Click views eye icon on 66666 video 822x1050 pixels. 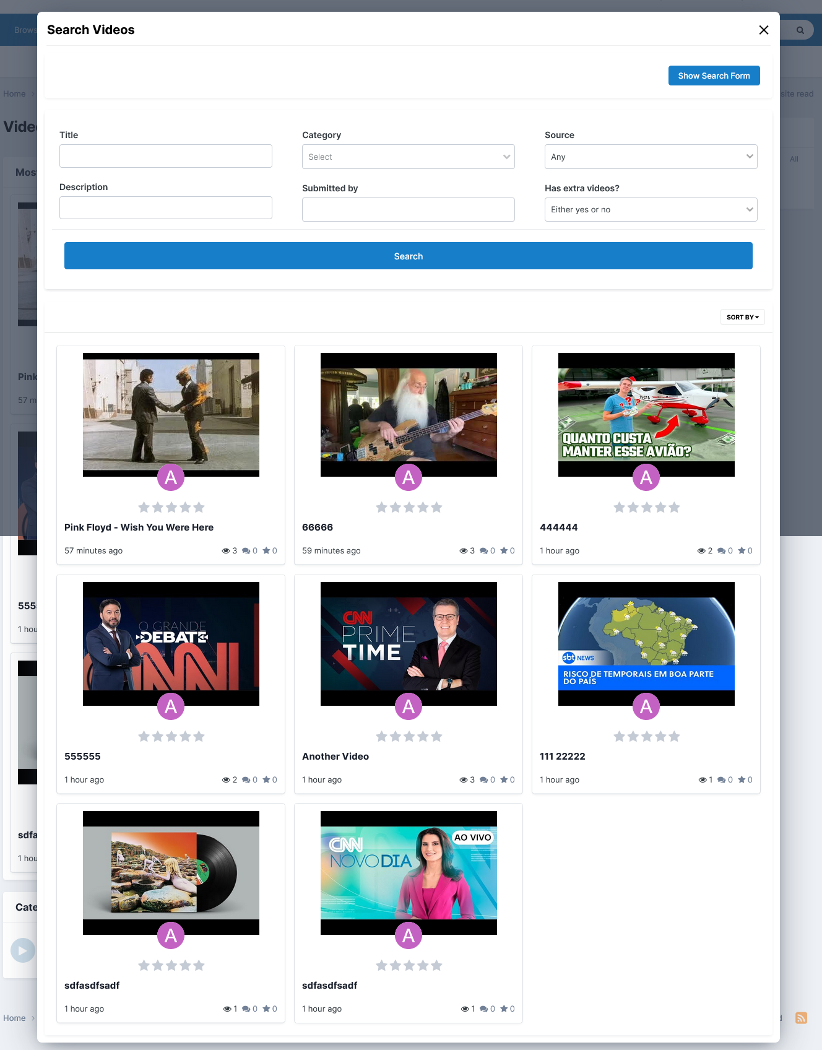[463, 551]
